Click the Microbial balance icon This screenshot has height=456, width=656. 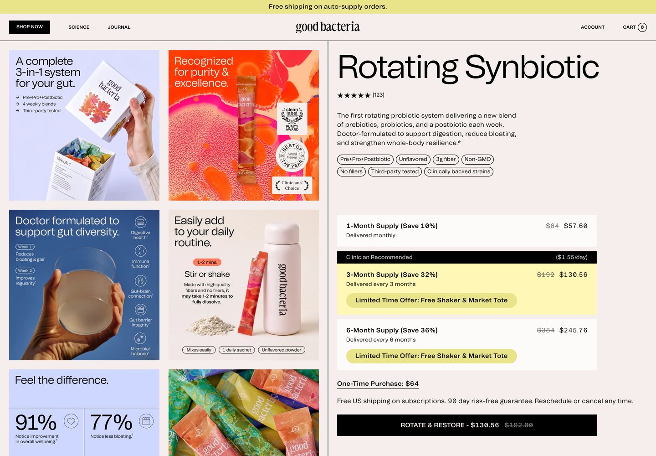click(x=140, y=338)
